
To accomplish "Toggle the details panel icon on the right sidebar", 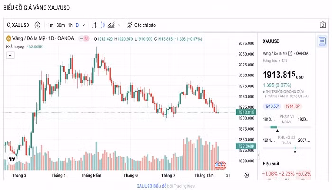I will pyautogui.click(x=322, y=41).
